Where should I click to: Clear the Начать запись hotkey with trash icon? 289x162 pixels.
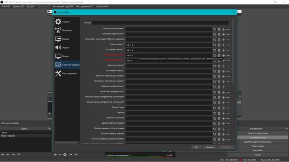(x=219, y=45)
